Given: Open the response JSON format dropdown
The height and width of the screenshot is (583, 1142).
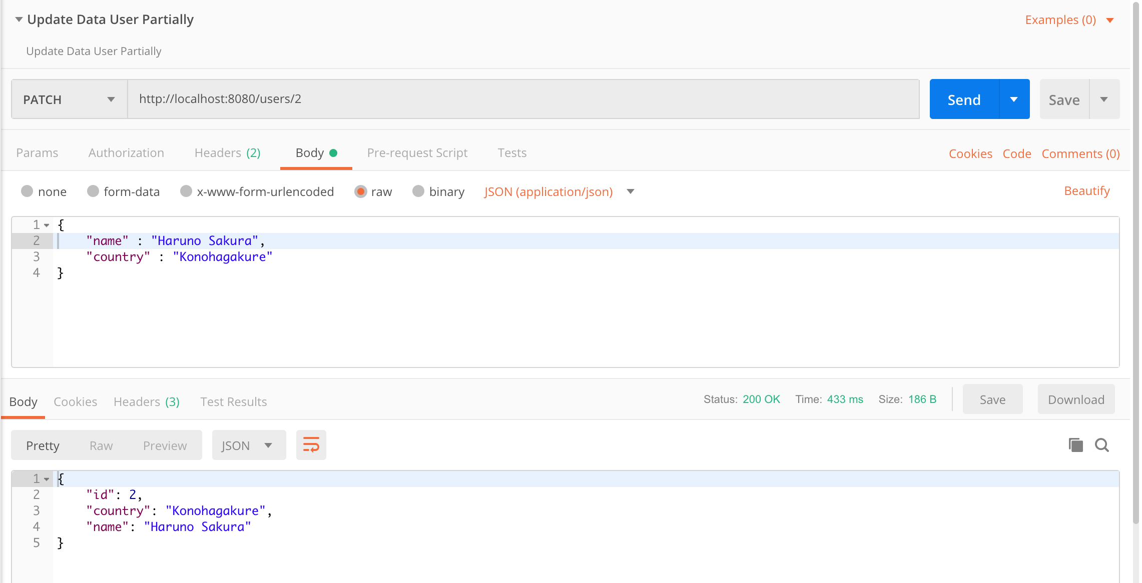Looking at the screenshot, I should point(249,445).
